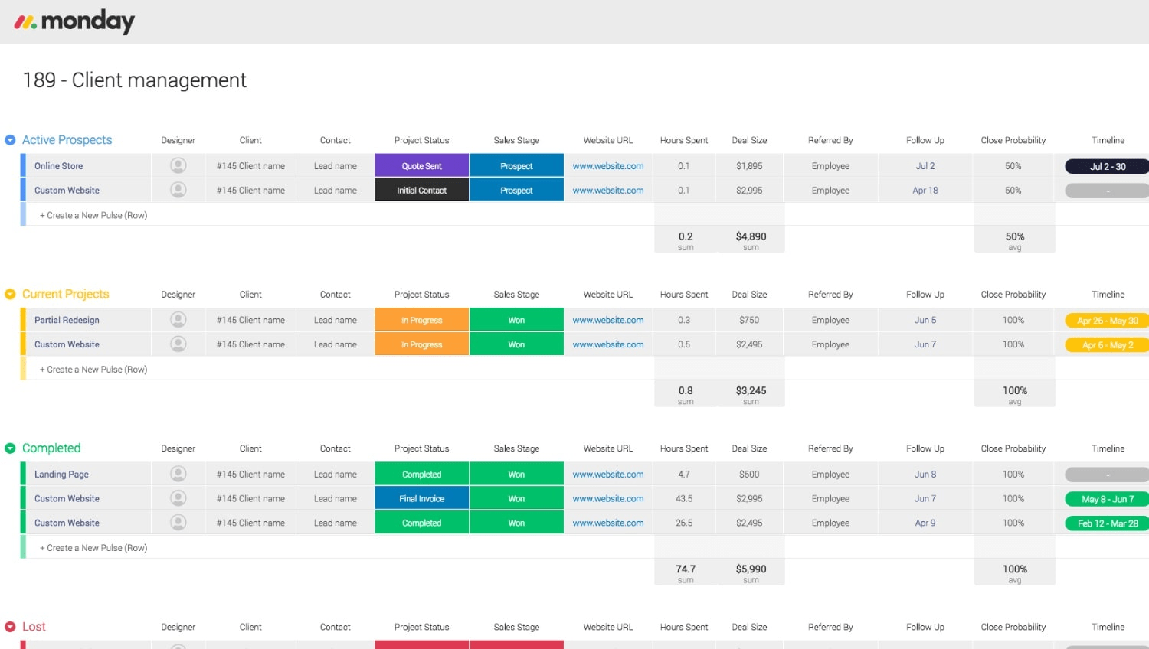Click the monday logo
The height and width of the screenshot is (649, 1149).
coord(74,21)
